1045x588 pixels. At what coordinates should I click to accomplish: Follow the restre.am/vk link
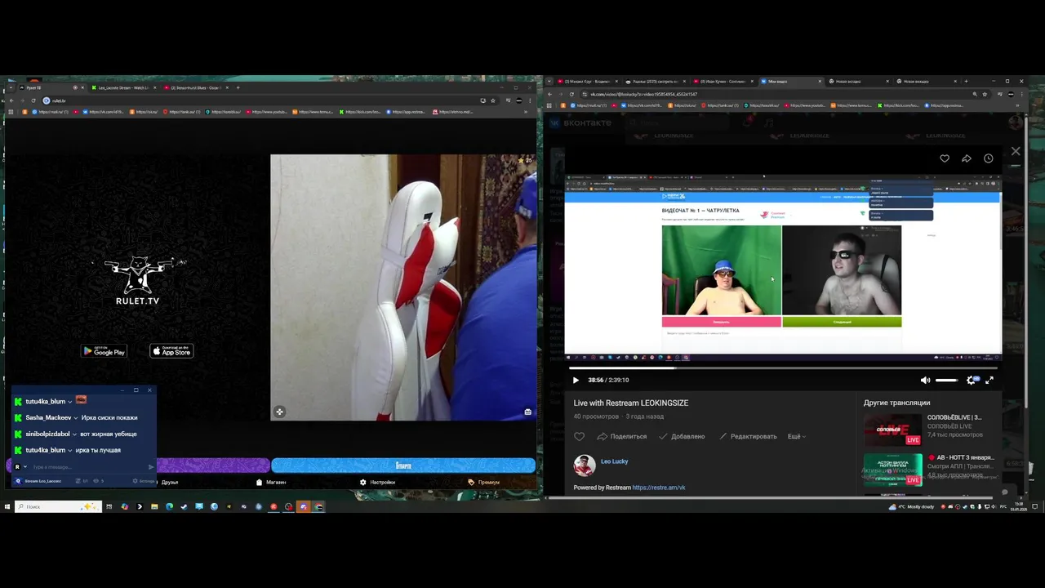[658, 488]
